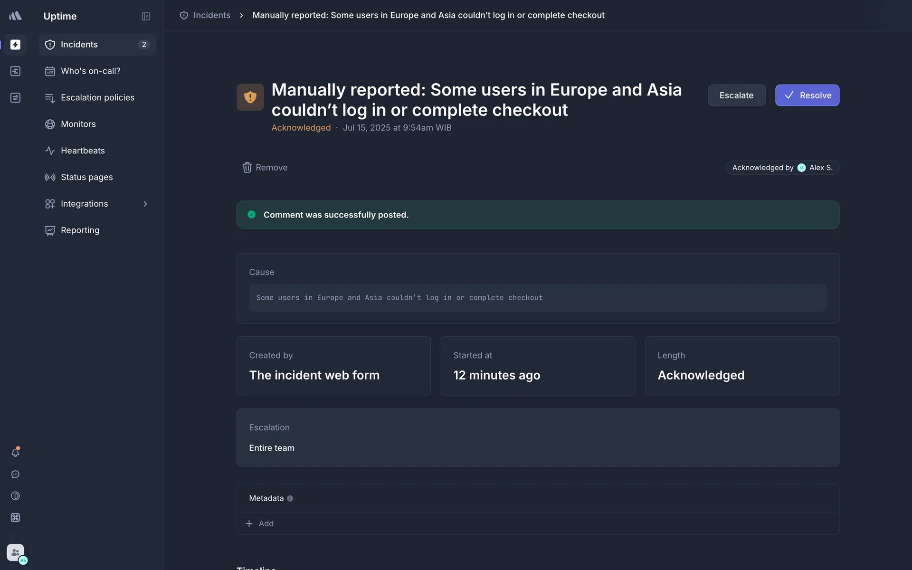Expand the Integrations submenu chevron

coord(145,204)
